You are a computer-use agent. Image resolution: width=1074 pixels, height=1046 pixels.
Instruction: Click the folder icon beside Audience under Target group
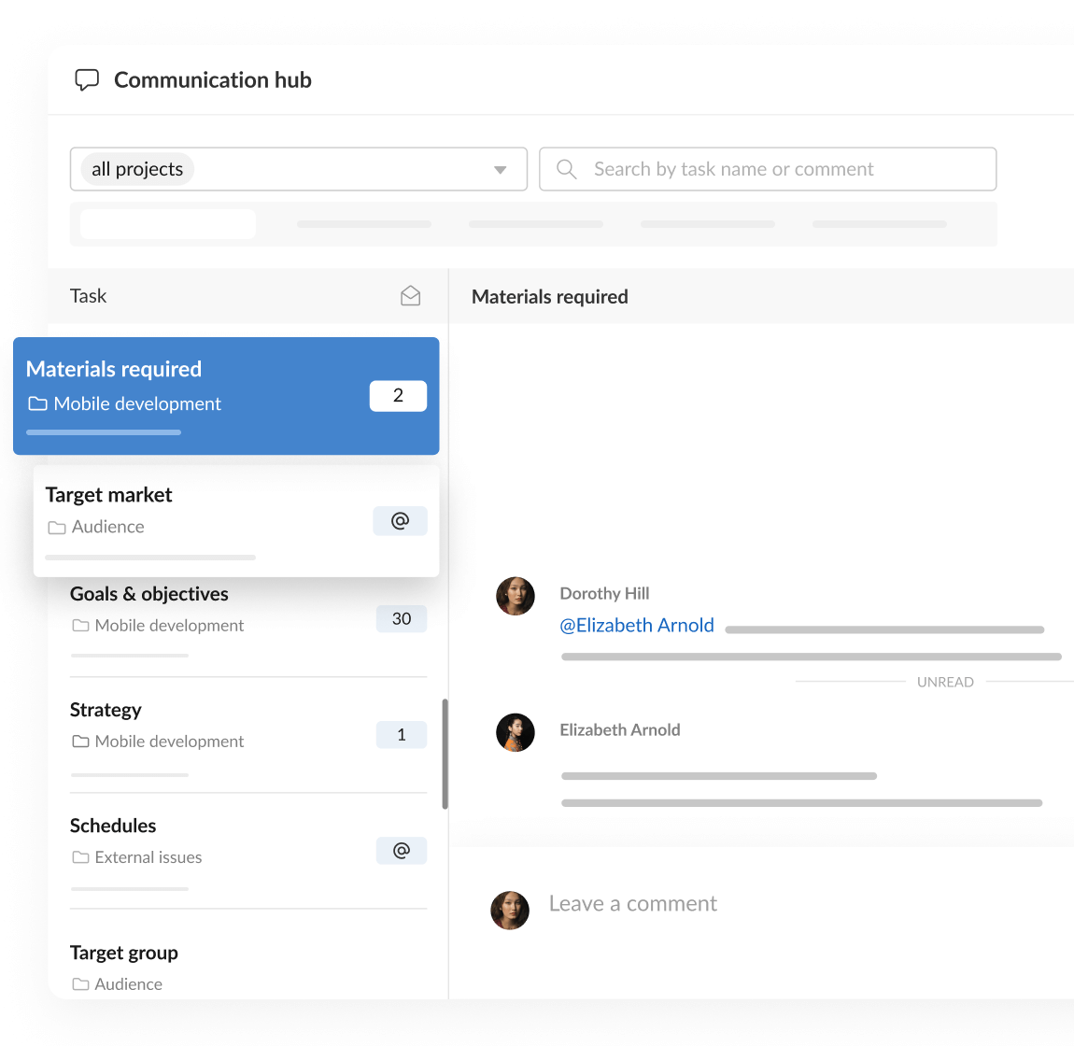coord(79,983)
